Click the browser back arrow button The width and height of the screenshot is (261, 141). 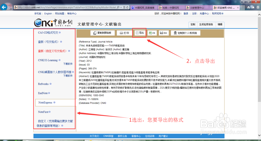point(4,7)
